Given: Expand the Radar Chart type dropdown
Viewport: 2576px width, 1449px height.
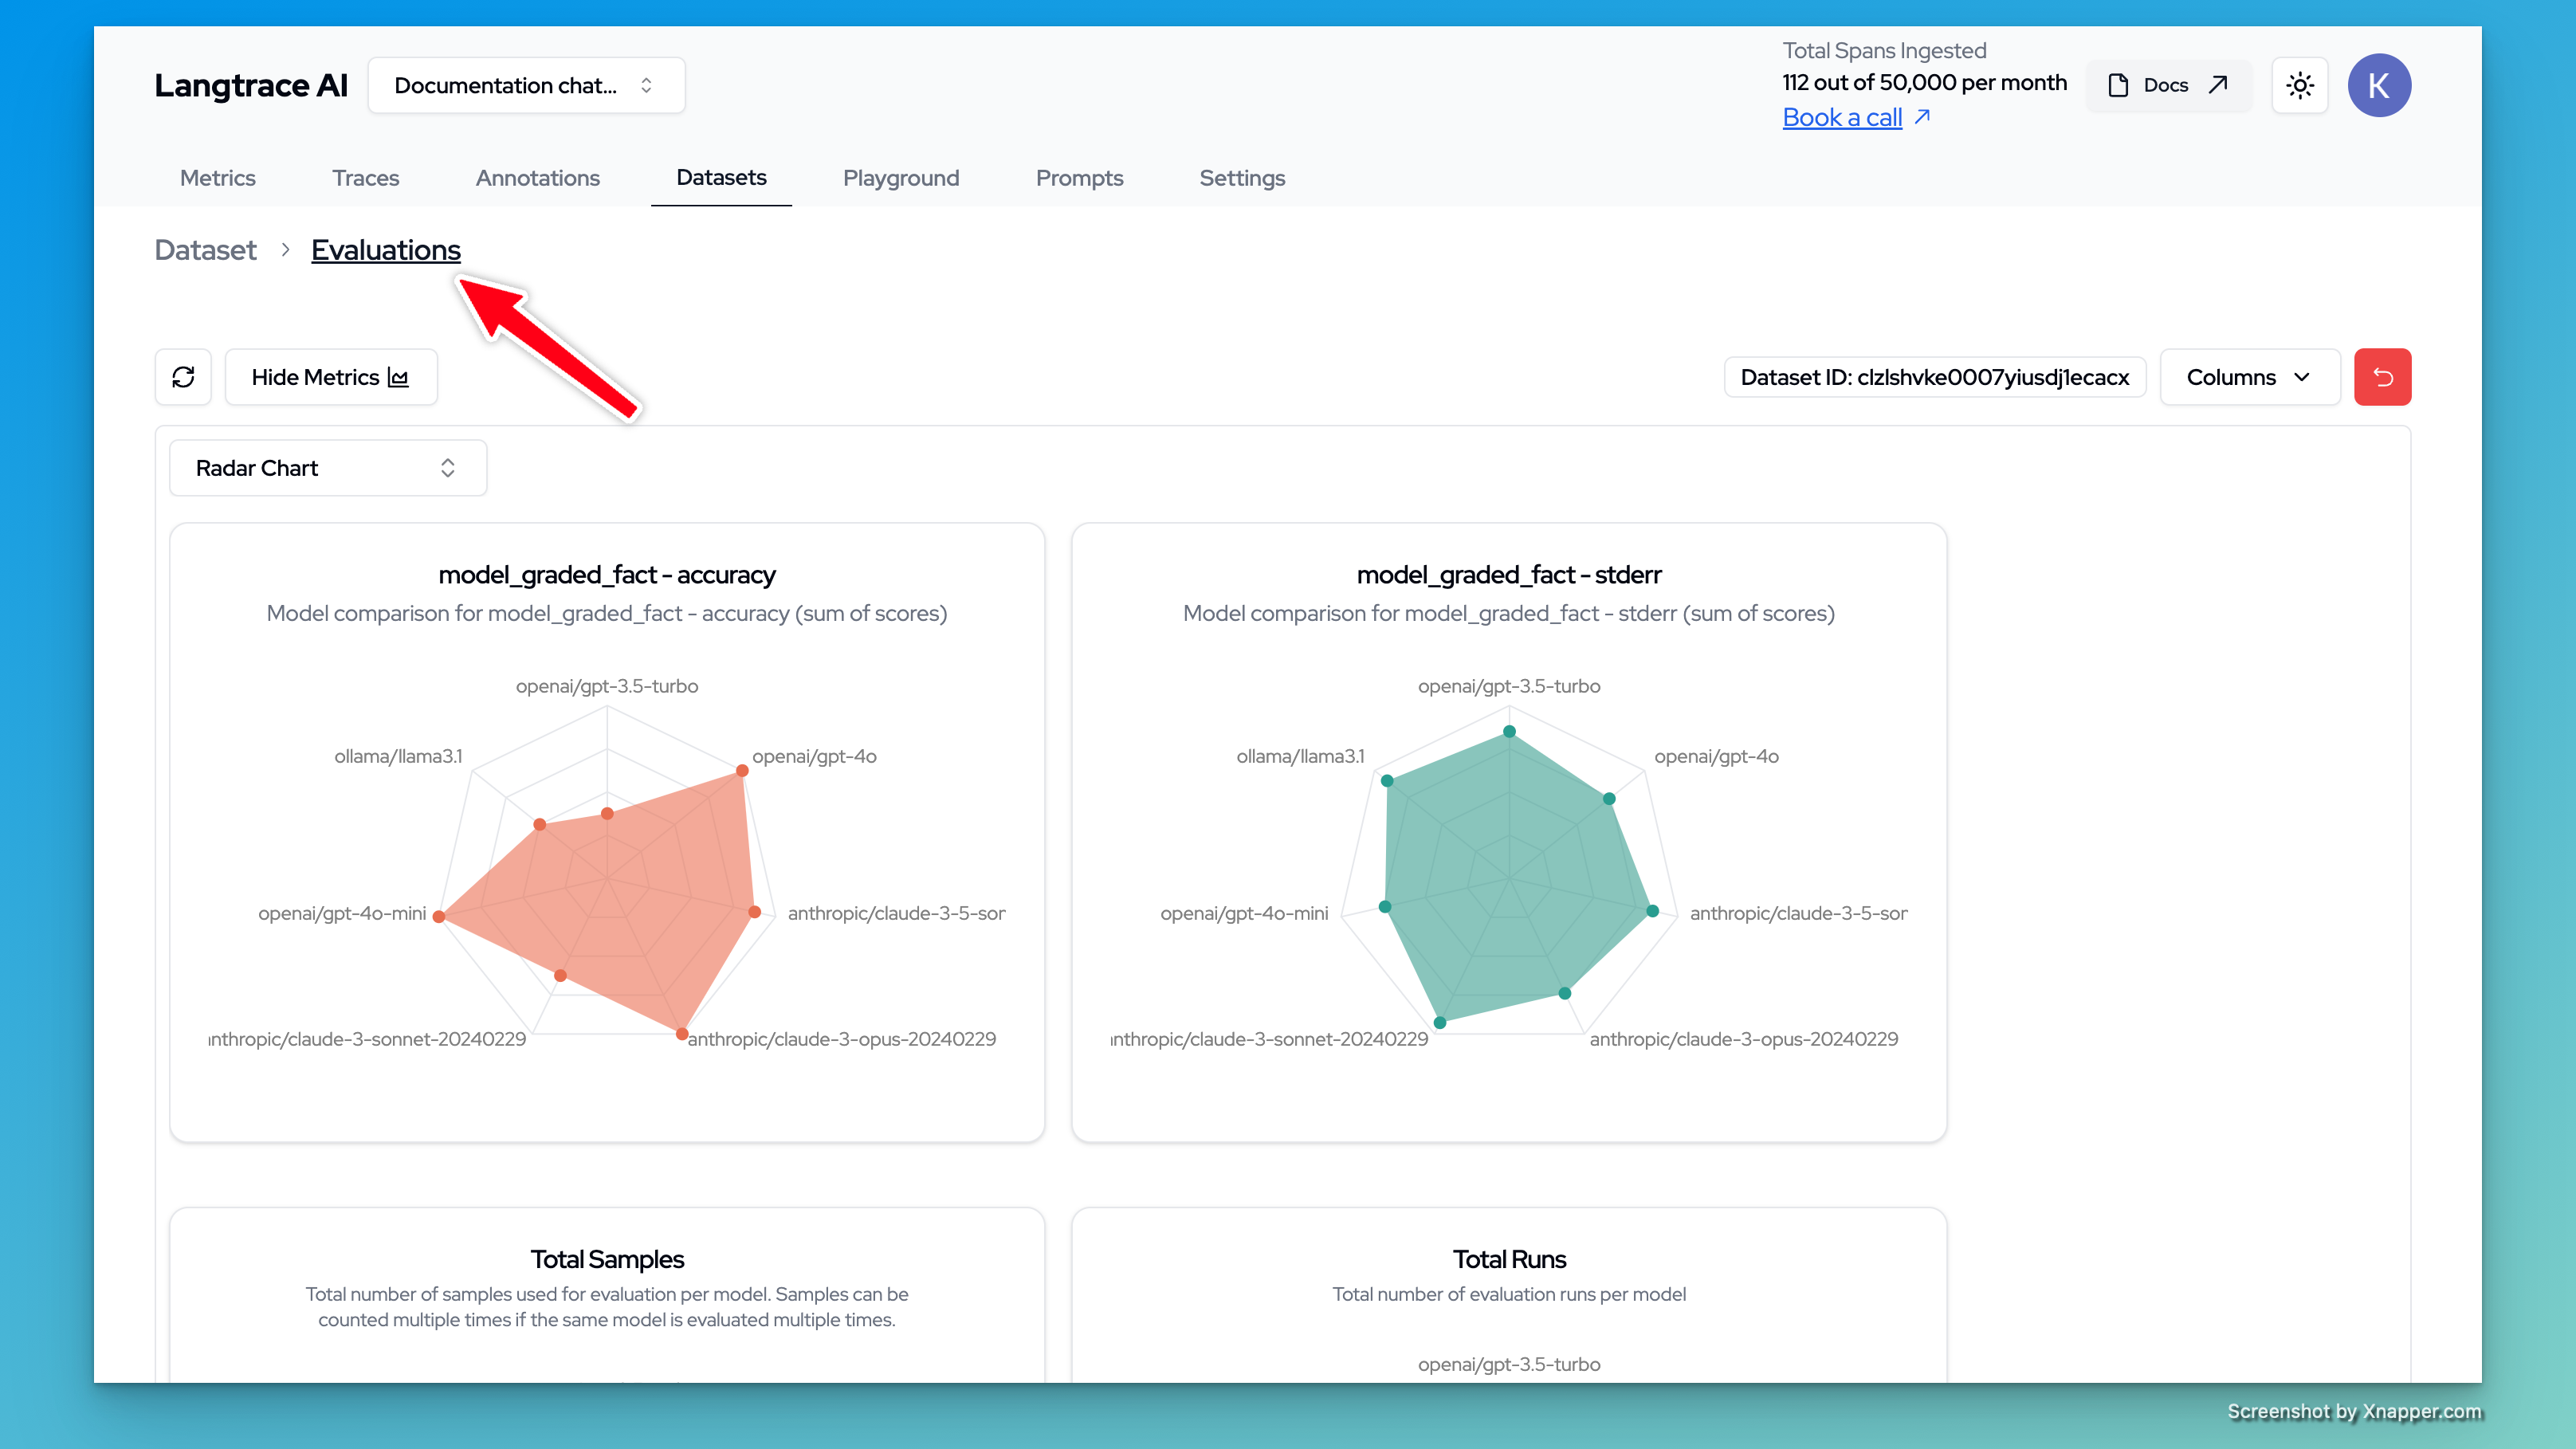Looking at the screenshot, I should pos(328,468).
